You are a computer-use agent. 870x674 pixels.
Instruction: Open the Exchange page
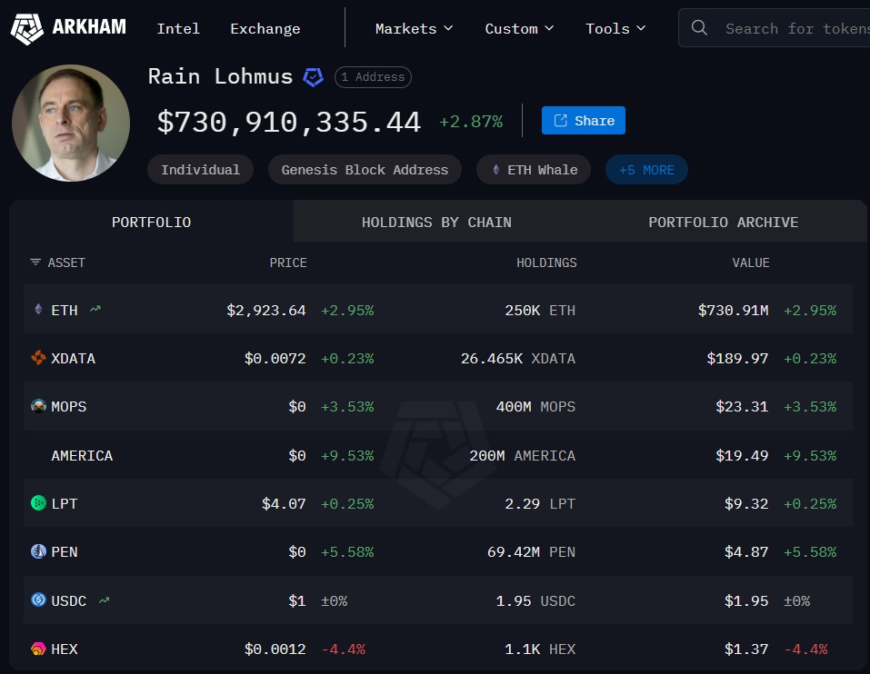point(265,28)
